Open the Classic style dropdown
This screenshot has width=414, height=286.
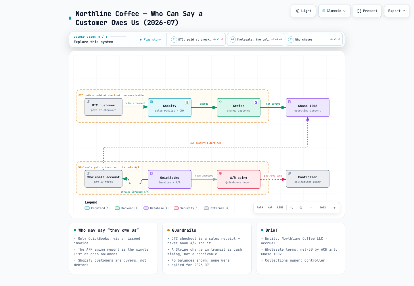(334, 11)
